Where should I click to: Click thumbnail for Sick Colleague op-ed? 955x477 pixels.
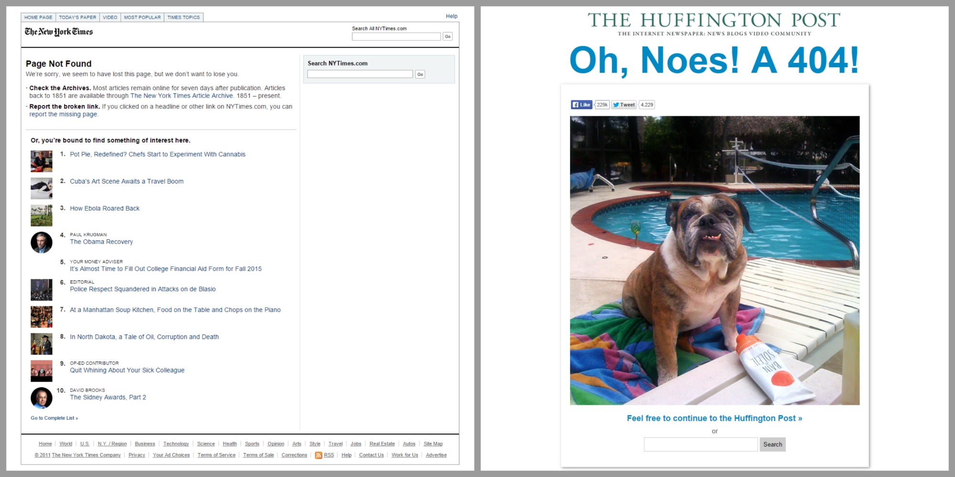pyautogui.click(x=42, y=371)
